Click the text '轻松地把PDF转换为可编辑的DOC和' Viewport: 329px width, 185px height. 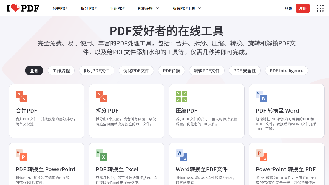coord(285,119)
